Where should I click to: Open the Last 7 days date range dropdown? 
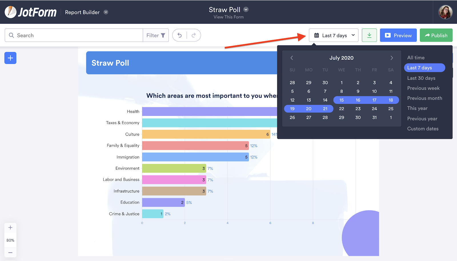(x=334, y=35)
